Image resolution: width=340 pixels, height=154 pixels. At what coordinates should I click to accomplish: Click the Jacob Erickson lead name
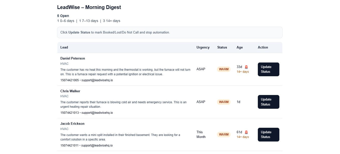72,124
